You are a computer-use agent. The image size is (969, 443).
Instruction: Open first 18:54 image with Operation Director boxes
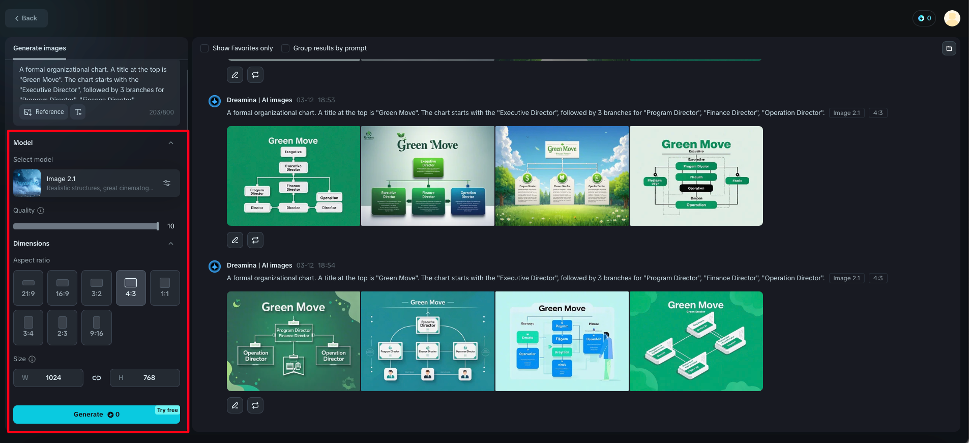[293, 341]
